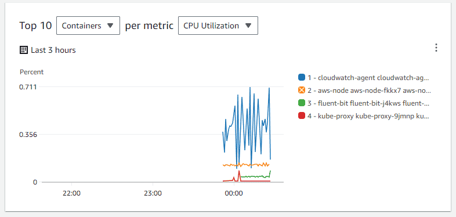Click the aws-node-fkkx7 legend label
Image resolution: width=456 pixels, height=217 pixels.
pos(369,91)
